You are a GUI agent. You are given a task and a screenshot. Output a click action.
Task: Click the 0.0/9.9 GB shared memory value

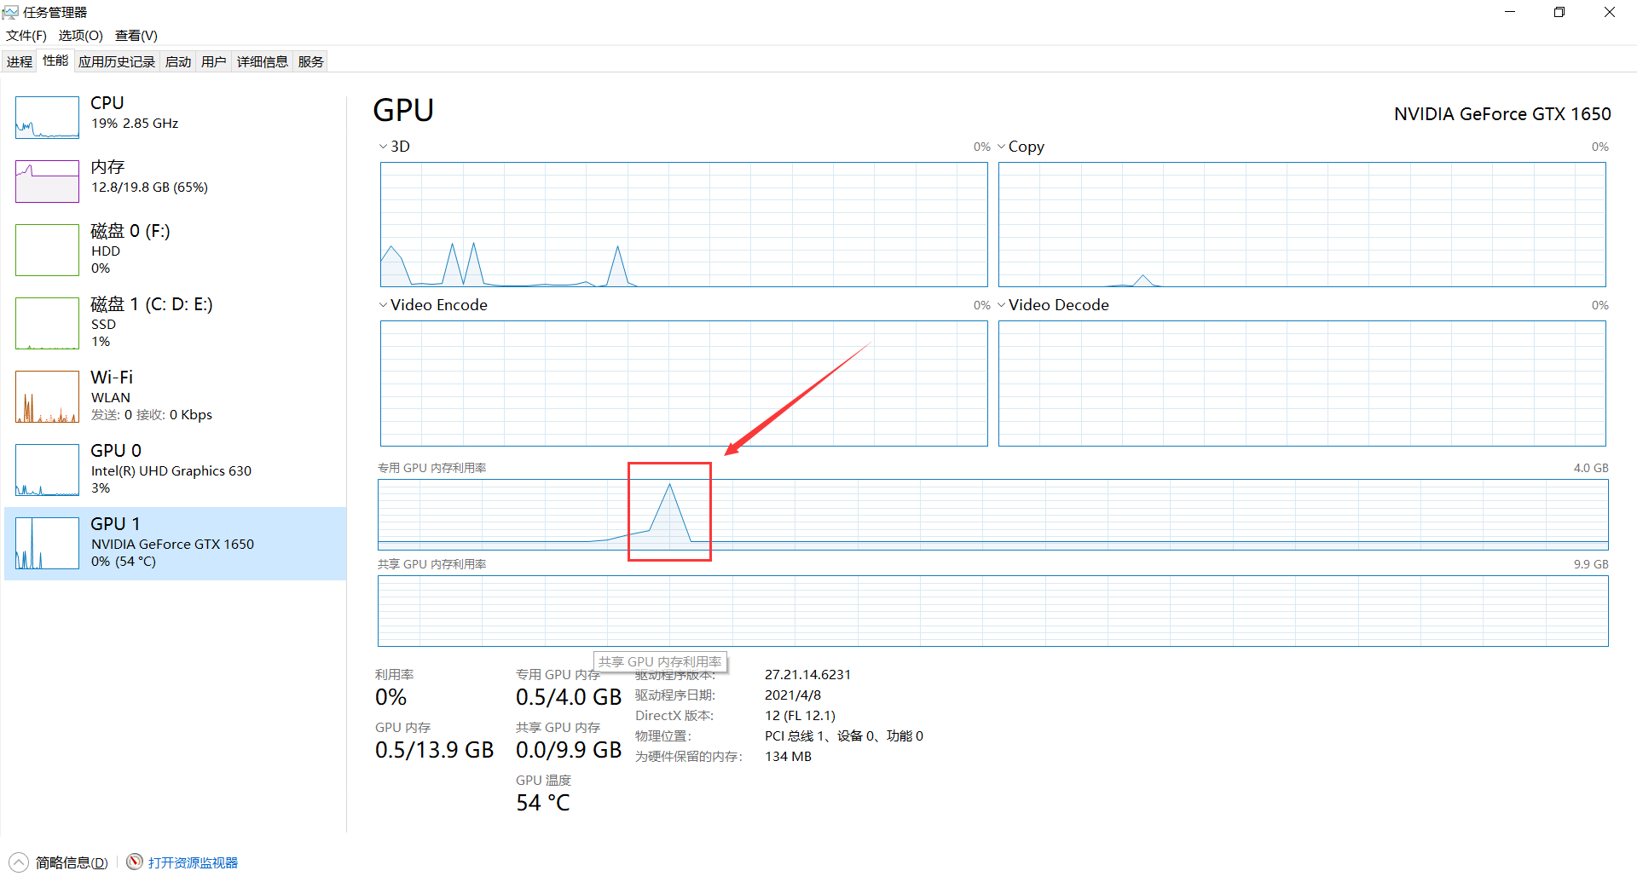coord(569,750)
